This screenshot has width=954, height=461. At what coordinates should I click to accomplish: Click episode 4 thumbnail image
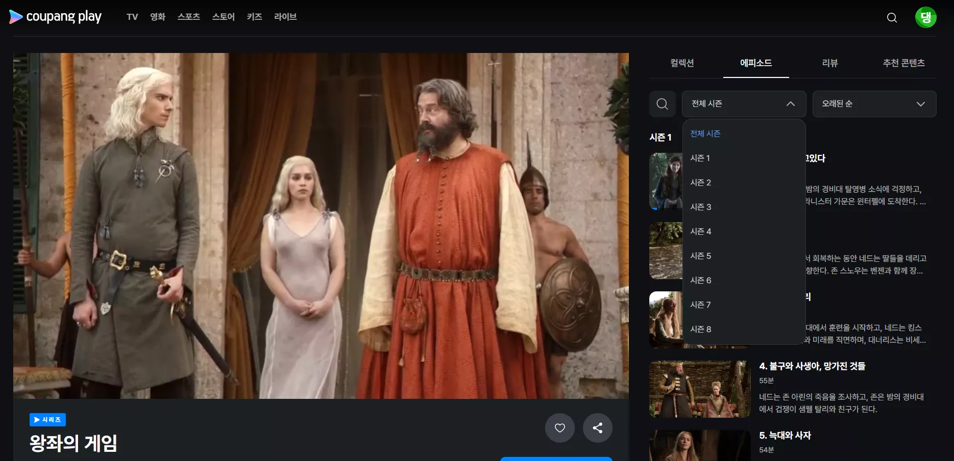point(700,389)
